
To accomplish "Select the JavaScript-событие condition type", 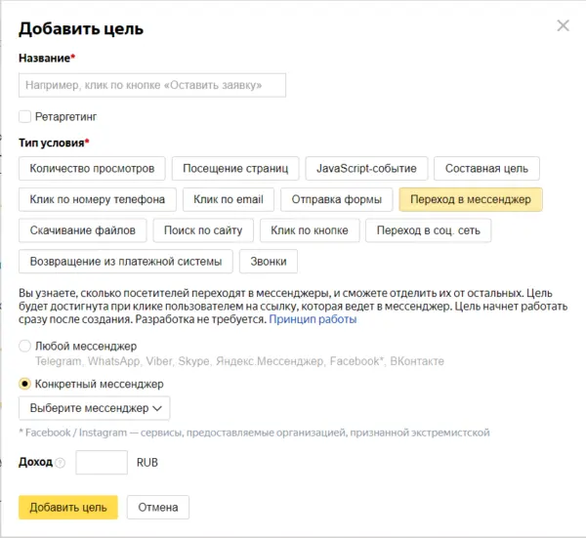I will 366,169.
